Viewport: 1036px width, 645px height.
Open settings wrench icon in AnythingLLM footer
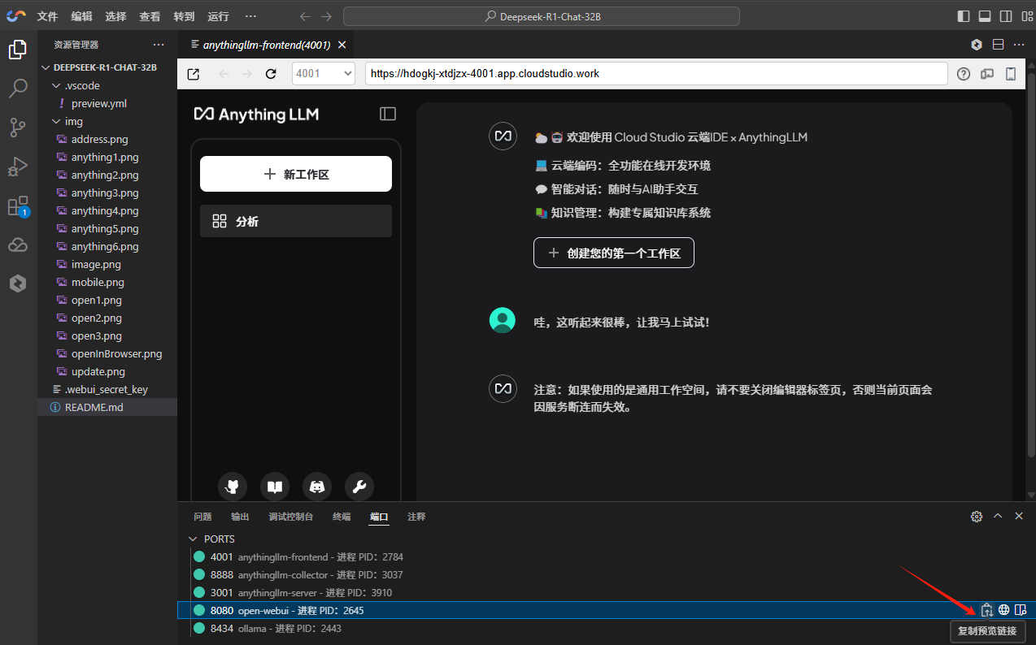coord(359,487)
